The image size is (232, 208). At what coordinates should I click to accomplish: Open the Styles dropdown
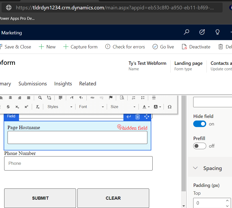[x=60, y=107]
